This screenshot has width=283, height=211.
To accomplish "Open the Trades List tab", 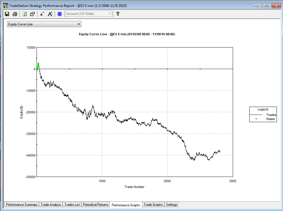I will [72, 205].
